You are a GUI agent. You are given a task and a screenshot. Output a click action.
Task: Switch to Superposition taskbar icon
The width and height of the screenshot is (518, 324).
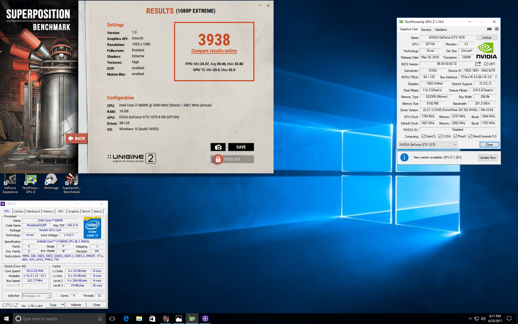(166, 319)
